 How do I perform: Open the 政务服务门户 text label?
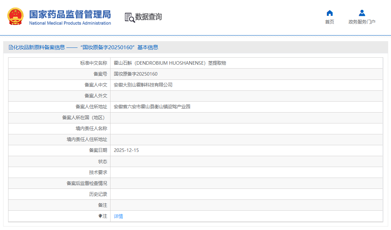pos(362,22)
